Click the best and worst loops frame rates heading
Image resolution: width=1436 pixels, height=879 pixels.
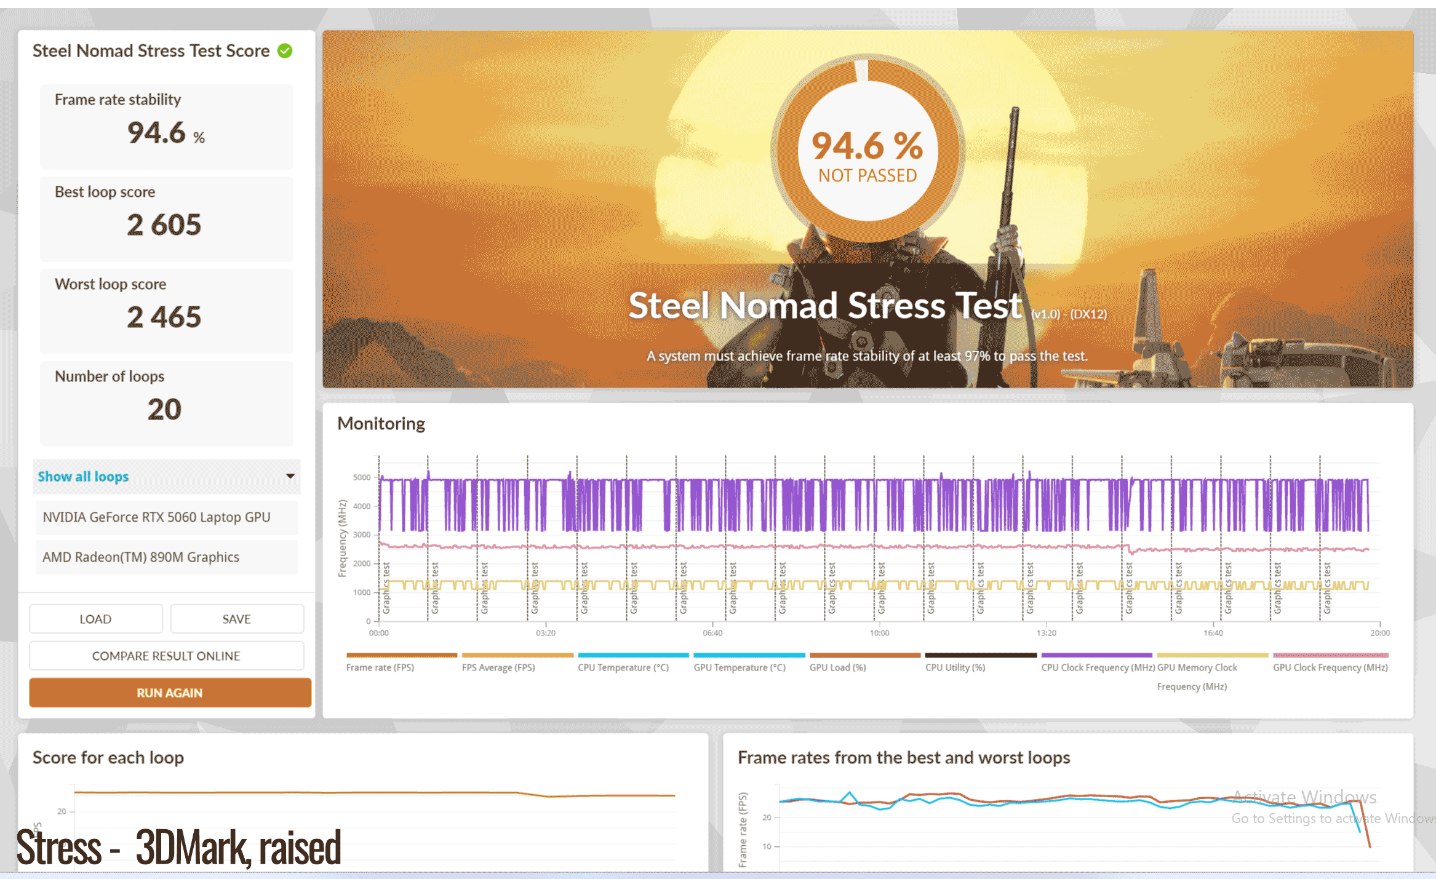point(904,757)
